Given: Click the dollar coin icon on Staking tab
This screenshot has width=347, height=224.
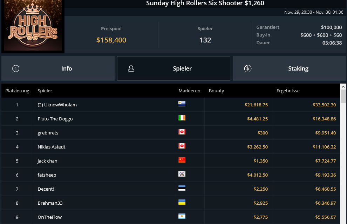Looking at the screenshot, I should 247,68.
